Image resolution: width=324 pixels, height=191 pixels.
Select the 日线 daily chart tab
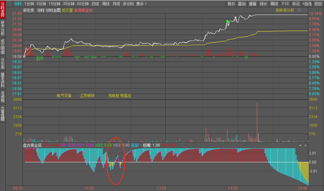[x=95, y=4]
